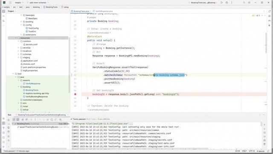Expand the develop folder
Screen dimensions: 273x154
18,47
